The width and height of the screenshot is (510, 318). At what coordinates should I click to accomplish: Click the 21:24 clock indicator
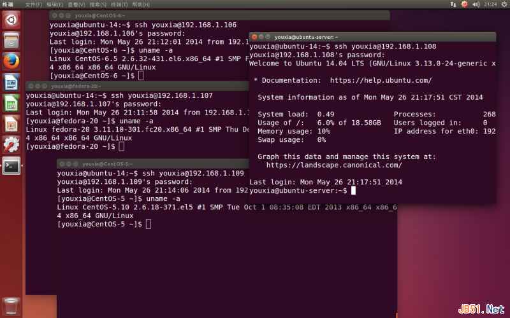pyautogui.click(x=490, y=4)
